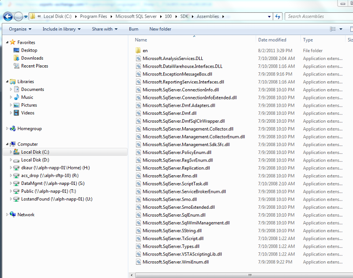Expand the Documents library tree node

(x=11, y=89)
